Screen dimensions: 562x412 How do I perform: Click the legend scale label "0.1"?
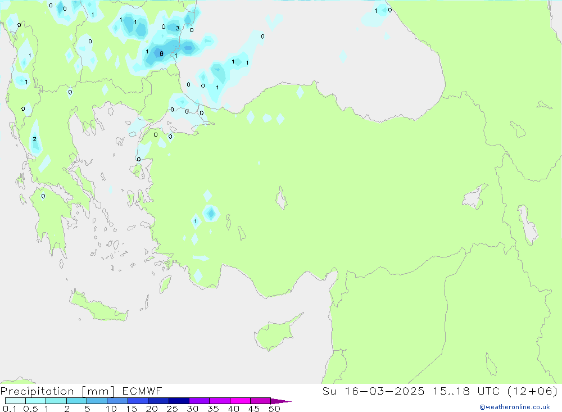(10, 409)
